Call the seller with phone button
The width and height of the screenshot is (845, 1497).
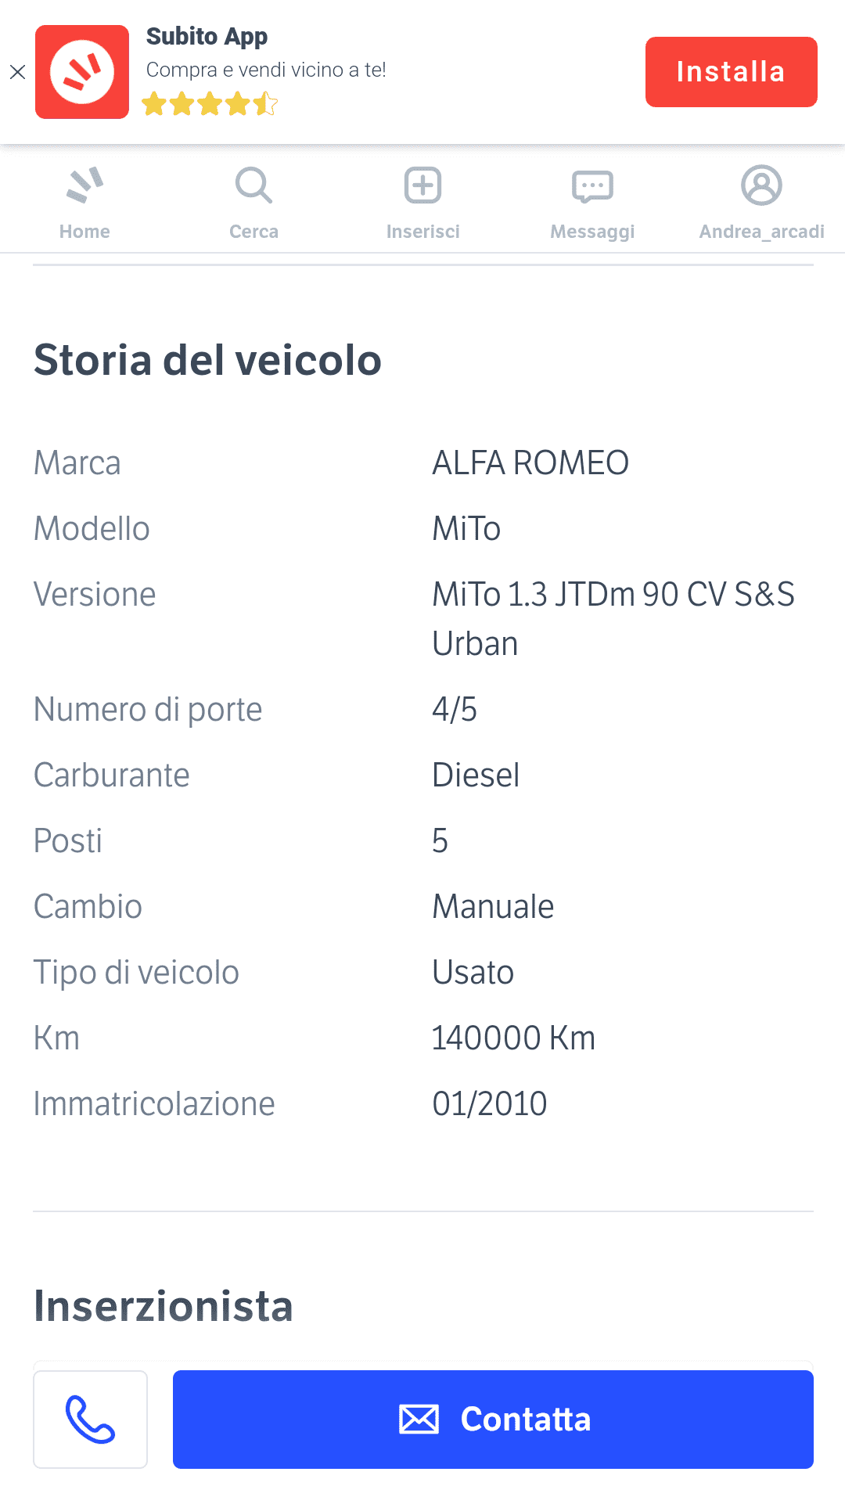pos(91,1419)
